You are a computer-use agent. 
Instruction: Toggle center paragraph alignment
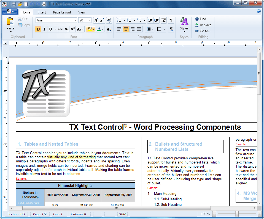(126, 29)
